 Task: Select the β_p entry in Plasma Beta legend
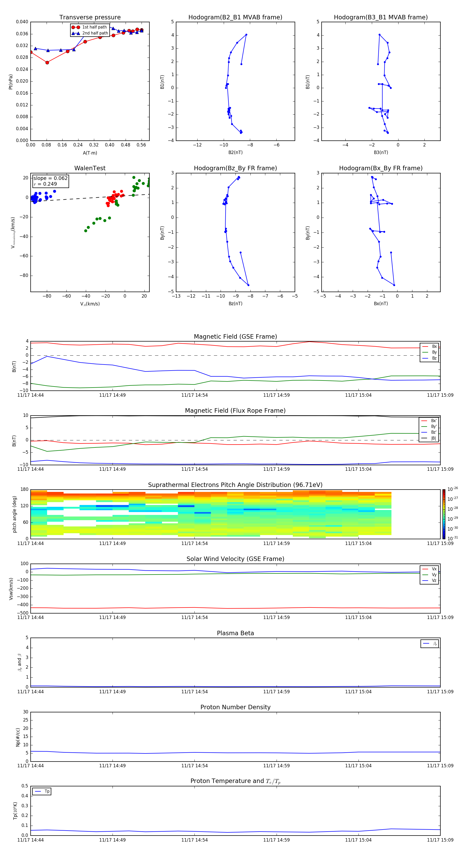pyautogui.click(x=430, y=644)
